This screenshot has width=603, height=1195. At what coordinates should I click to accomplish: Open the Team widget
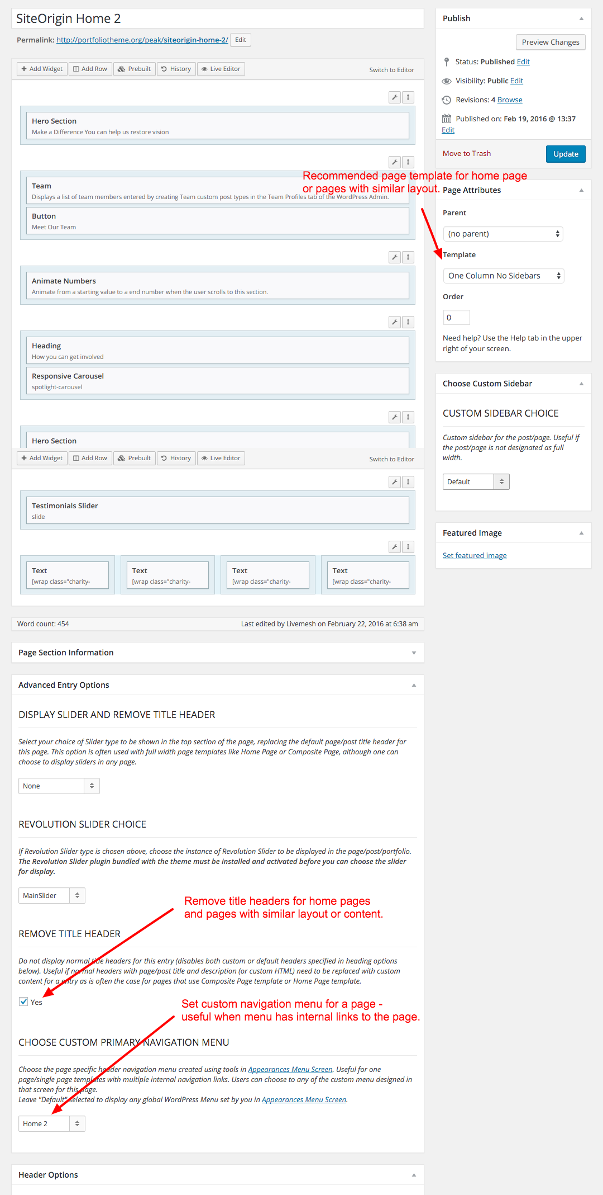[x=218, y=191]
